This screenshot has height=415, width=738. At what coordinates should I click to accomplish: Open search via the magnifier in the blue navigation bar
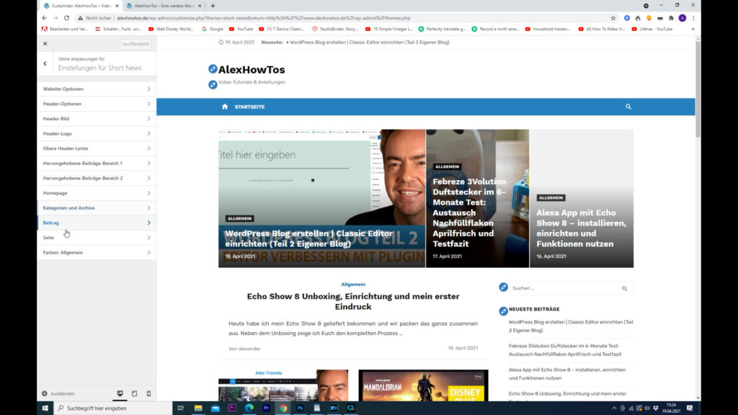click(628, 107)
